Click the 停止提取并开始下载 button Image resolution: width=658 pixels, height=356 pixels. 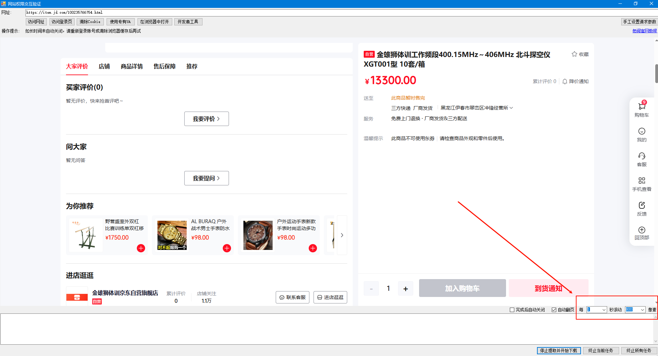[x=559, y=351]
